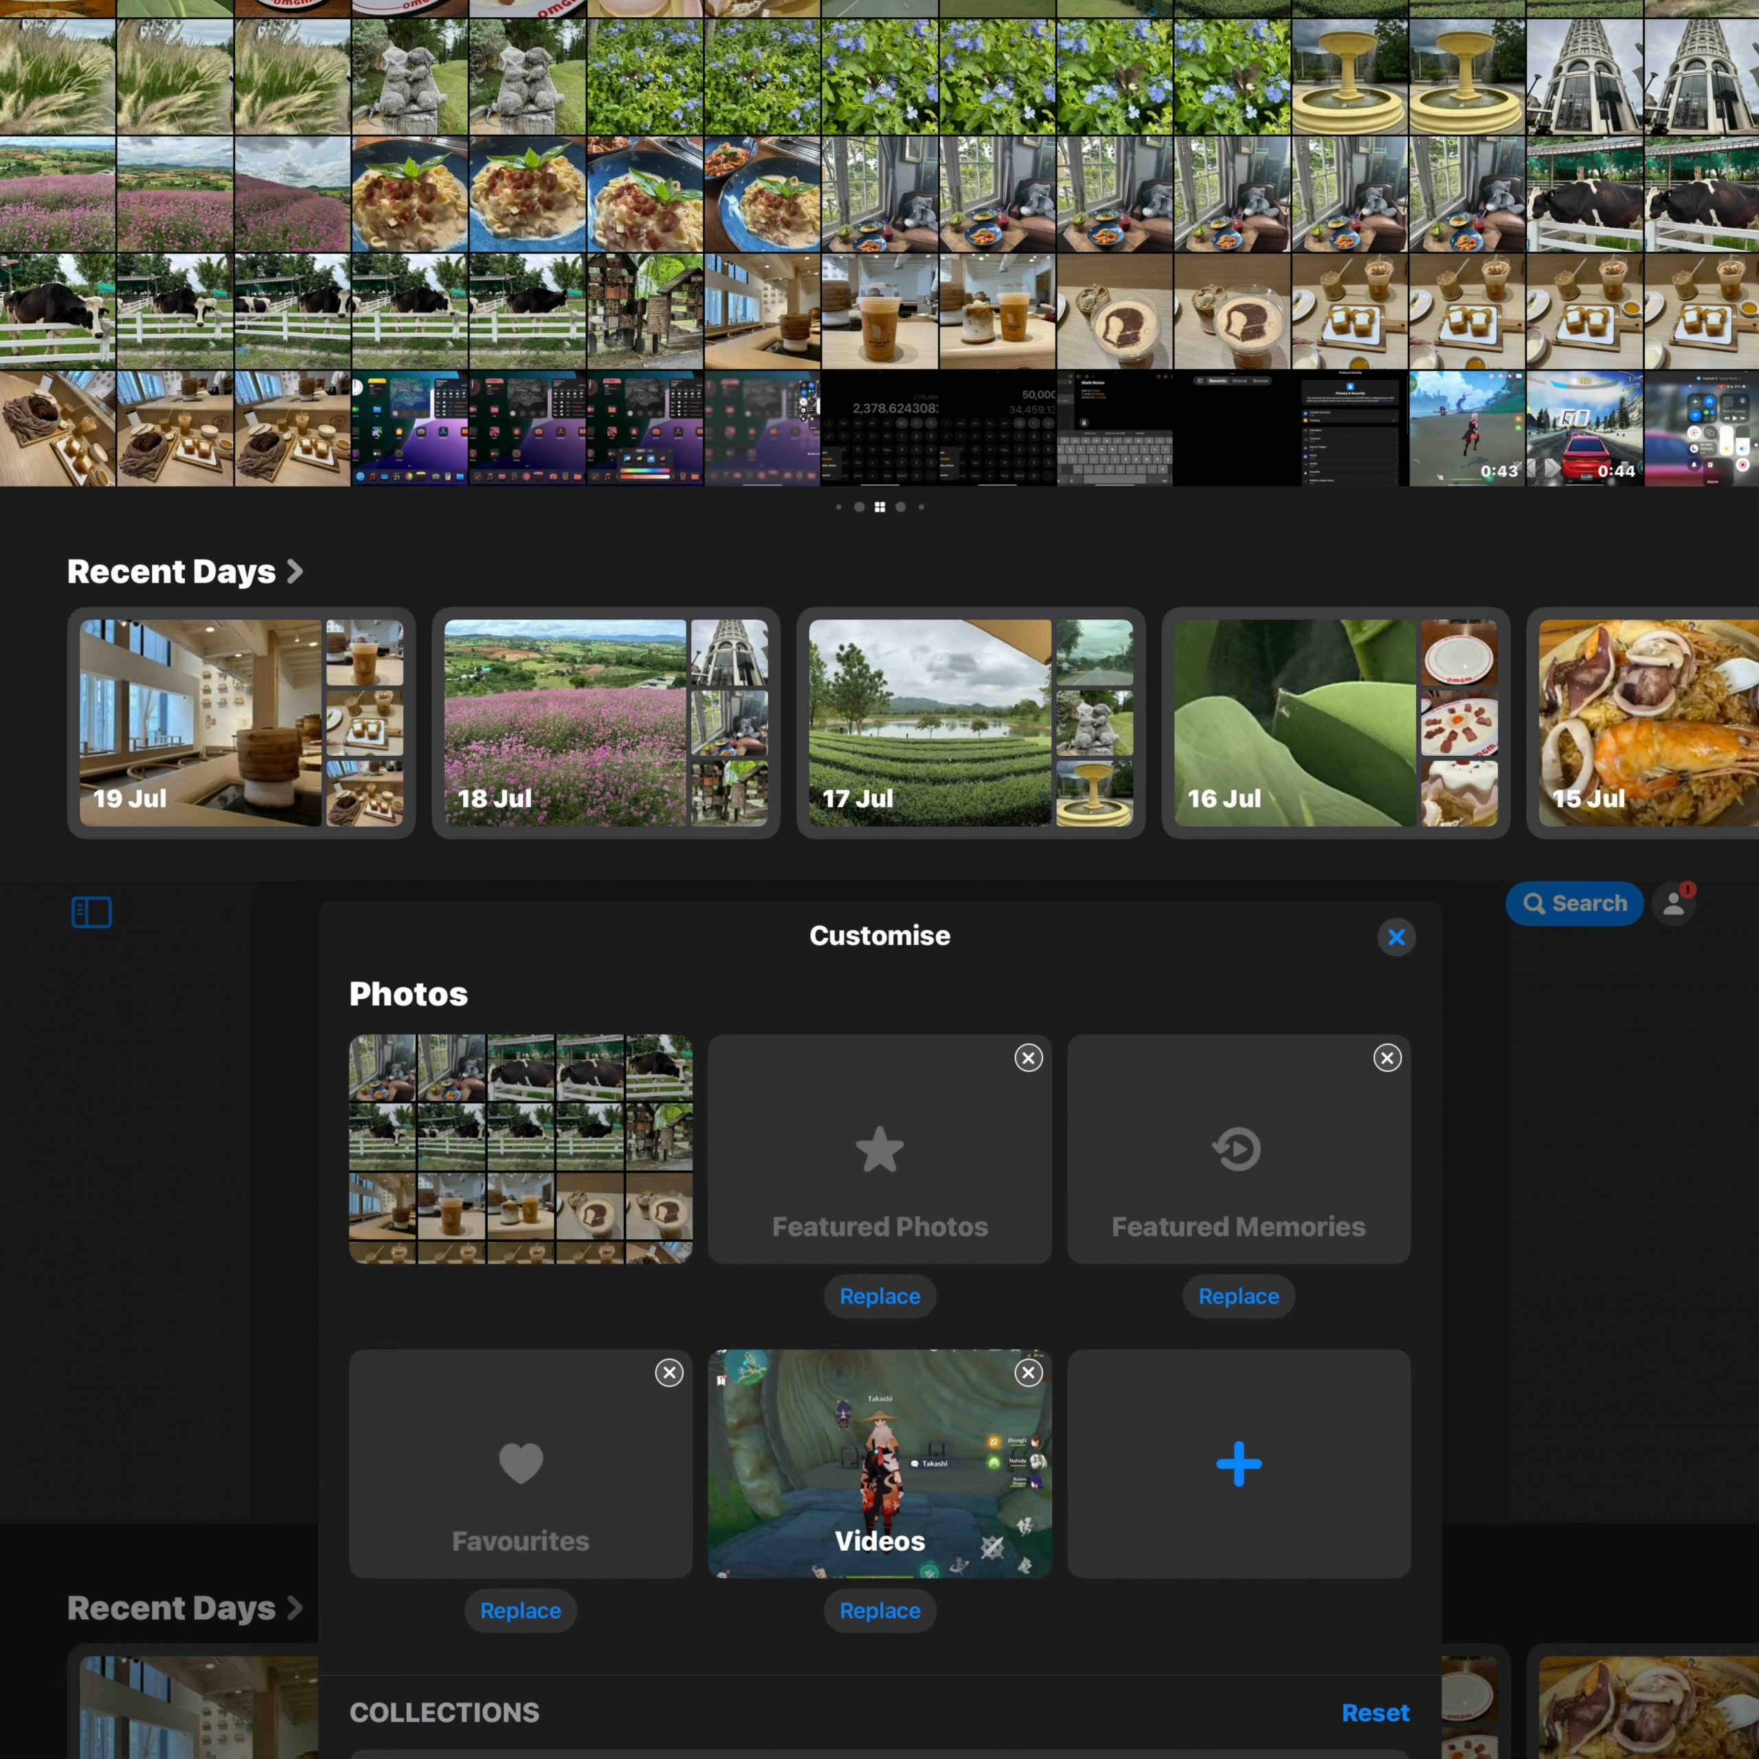
Task: Open the insect hotel photo in the grid
Action: pos(645,311)
